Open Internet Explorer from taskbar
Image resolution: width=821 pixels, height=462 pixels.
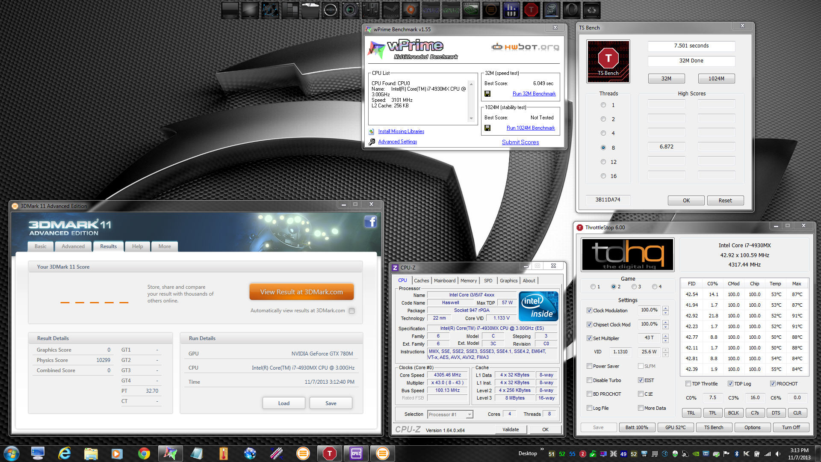point(65,453)
